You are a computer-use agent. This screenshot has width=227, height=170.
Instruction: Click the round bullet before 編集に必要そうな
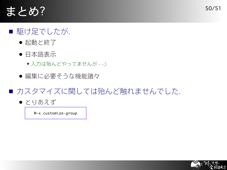[21, 76]
